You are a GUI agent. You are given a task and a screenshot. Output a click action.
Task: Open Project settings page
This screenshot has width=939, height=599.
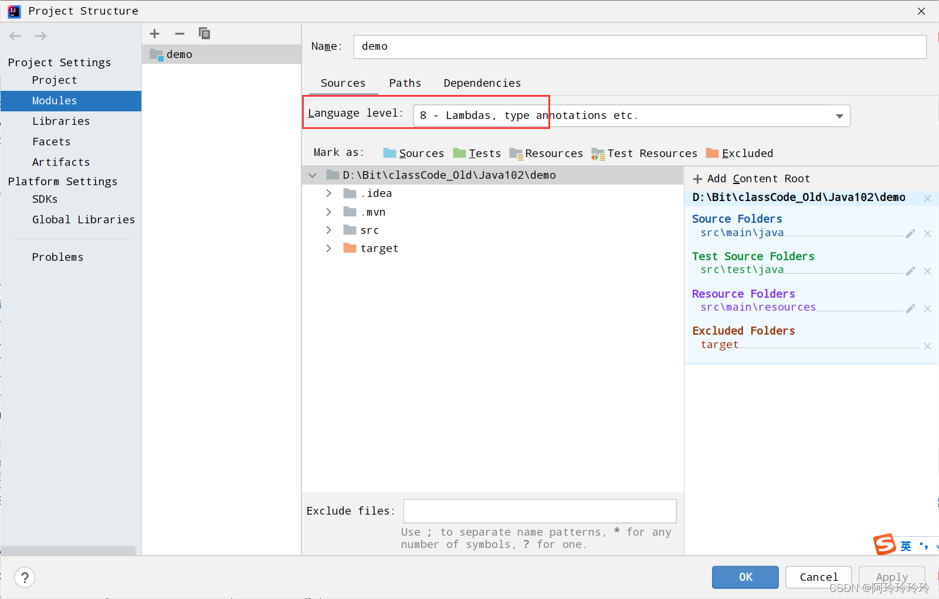click(55, 80)
